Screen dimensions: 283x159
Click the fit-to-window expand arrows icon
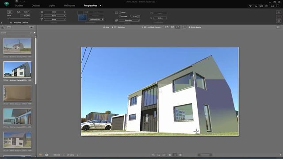click(172, 27)
